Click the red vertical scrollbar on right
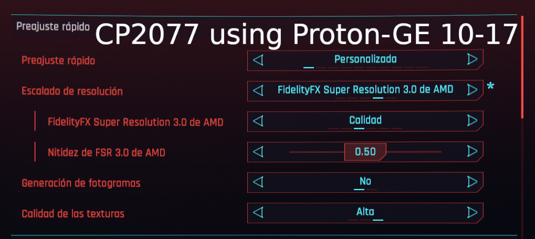The image size is (535, 239). pos(522,68)
